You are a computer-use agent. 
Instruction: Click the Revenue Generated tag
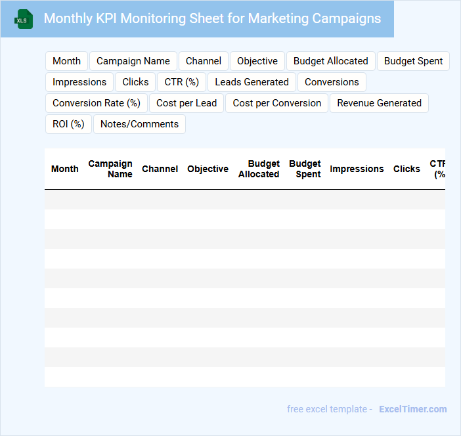pos(379,103)
